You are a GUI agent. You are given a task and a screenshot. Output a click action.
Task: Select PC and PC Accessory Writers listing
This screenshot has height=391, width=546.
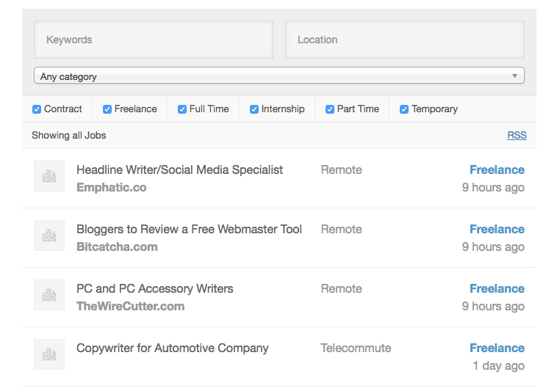[x=154, y=289]
